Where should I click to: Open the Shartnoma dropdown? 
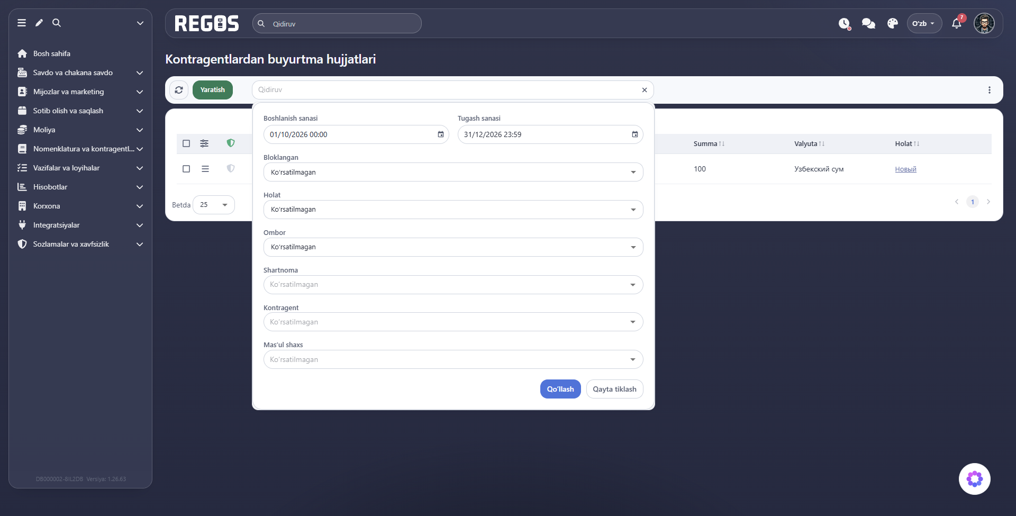[453, 285]
